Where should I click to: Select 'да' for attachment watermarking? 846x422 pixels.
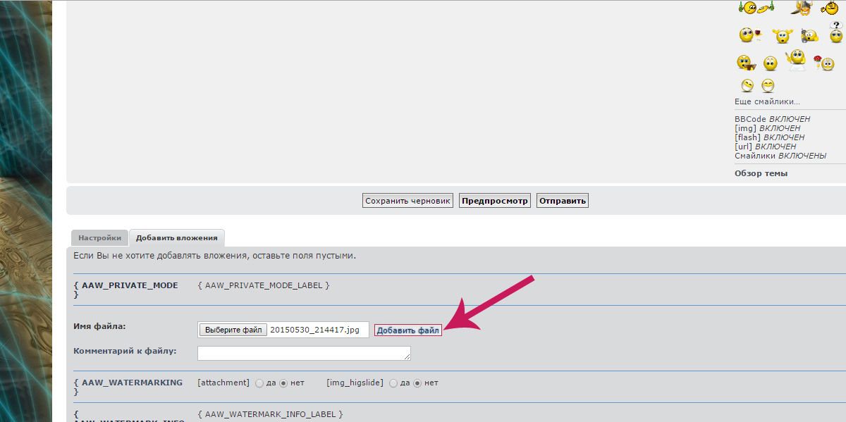pos(259,383)
